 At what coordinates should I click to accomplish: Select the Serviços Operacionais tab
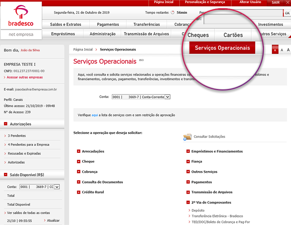222,48
